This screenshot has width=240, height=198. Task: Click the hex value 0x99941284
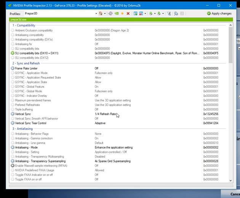(211, 123)
